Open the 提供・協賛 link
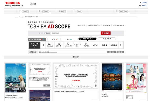This screenshot has width=152, height=101. (x=106, y=26)
